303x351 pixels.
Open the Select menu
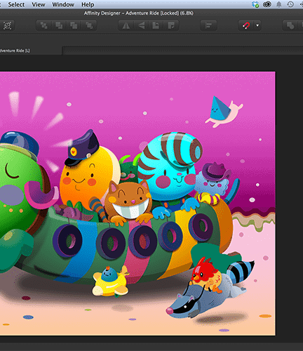pyautogui.click(x=16, y=4)
